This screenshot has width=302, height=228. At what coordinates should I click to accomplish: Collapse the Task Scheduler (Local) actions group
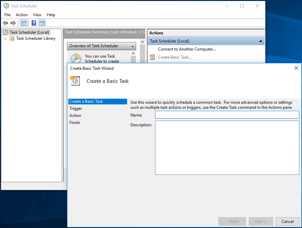click(x=261, y=41)
